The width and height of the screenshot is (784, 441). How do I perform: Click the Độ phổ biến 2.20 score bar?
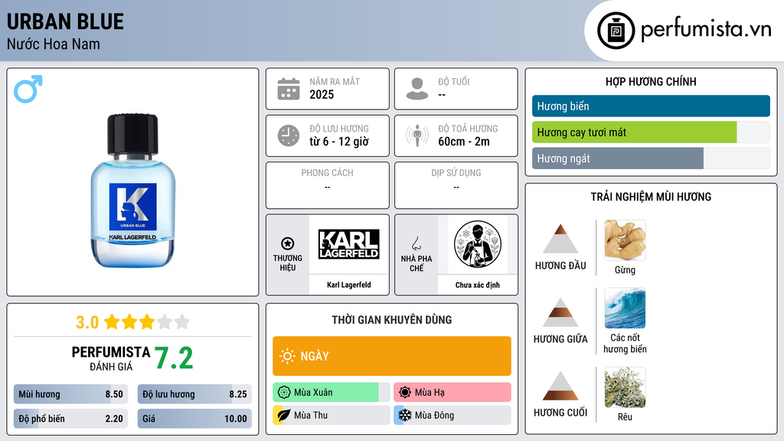click(x=70, y=419)
